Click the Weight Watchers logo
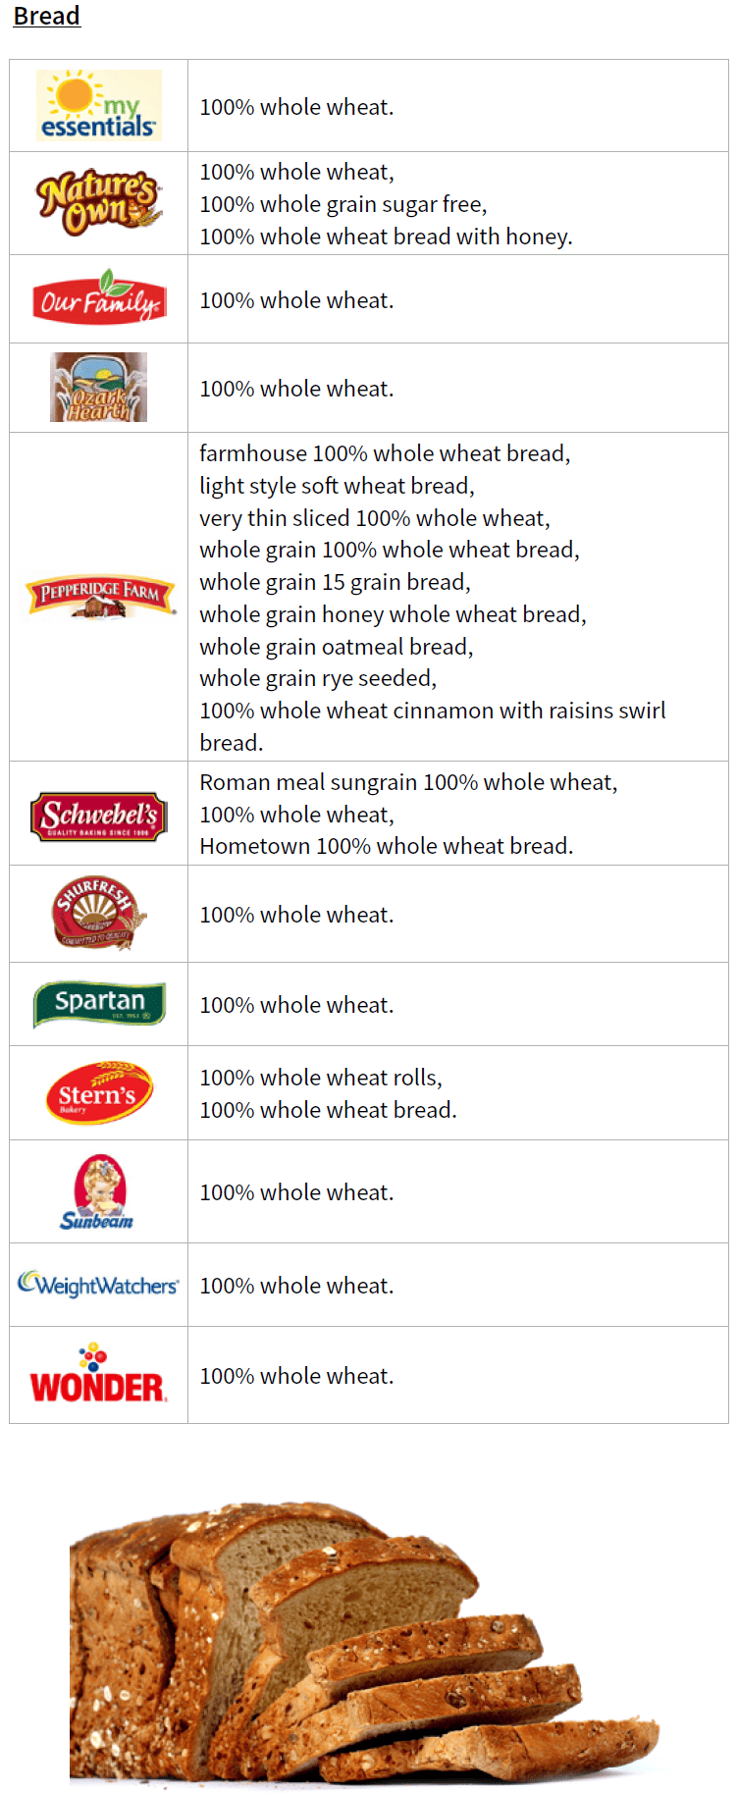Screen dimensions: 738x1794 point(98,1285)
